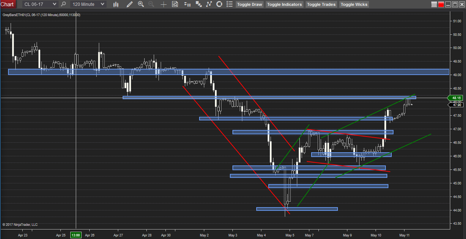Click the Apr 23 date label
This screenshot has width=466, height=239.
coord(23,235)
